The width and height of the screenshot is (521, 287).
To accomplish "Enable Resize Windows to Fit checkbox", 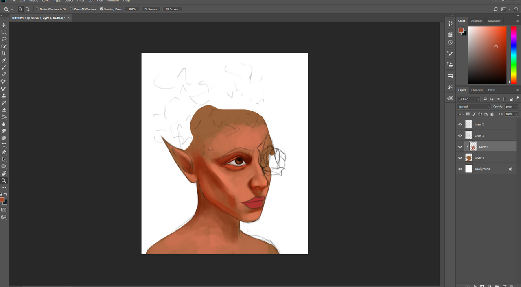I will pos(37,9).
